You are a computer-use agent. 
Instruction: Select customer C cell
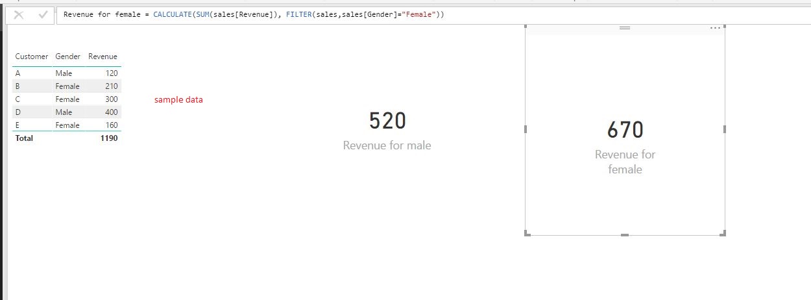[18, 99]
